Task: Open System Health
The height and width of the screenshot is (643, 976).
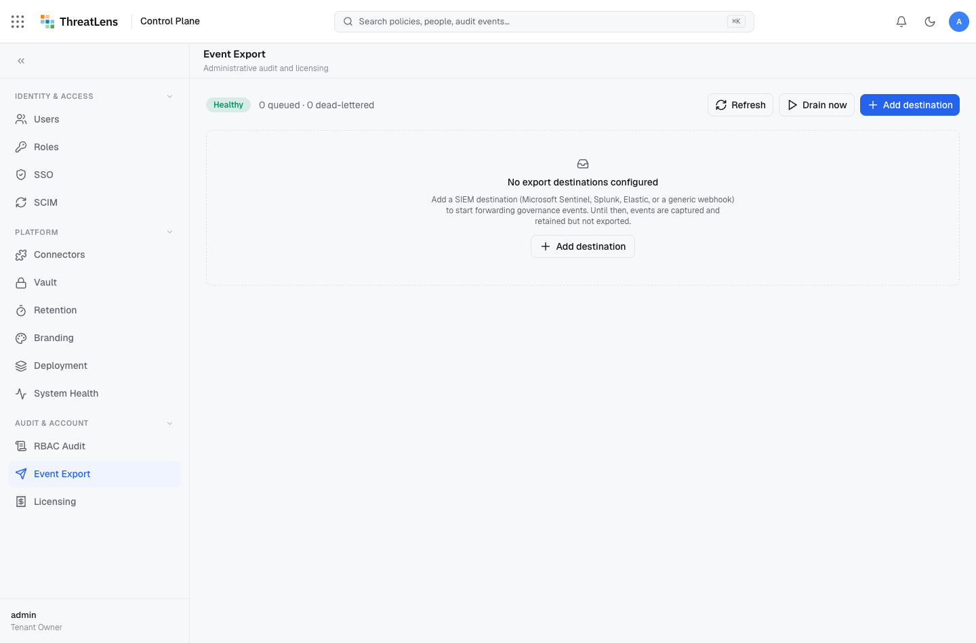Action: pyautogui.click(x=94, y=394)
